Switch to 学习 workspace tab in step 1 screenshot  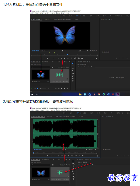point(64,16)
